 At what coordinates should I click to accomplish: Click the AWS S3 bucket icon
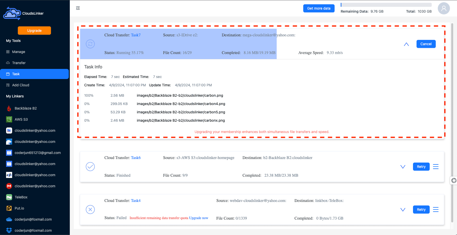coord(9,119)
